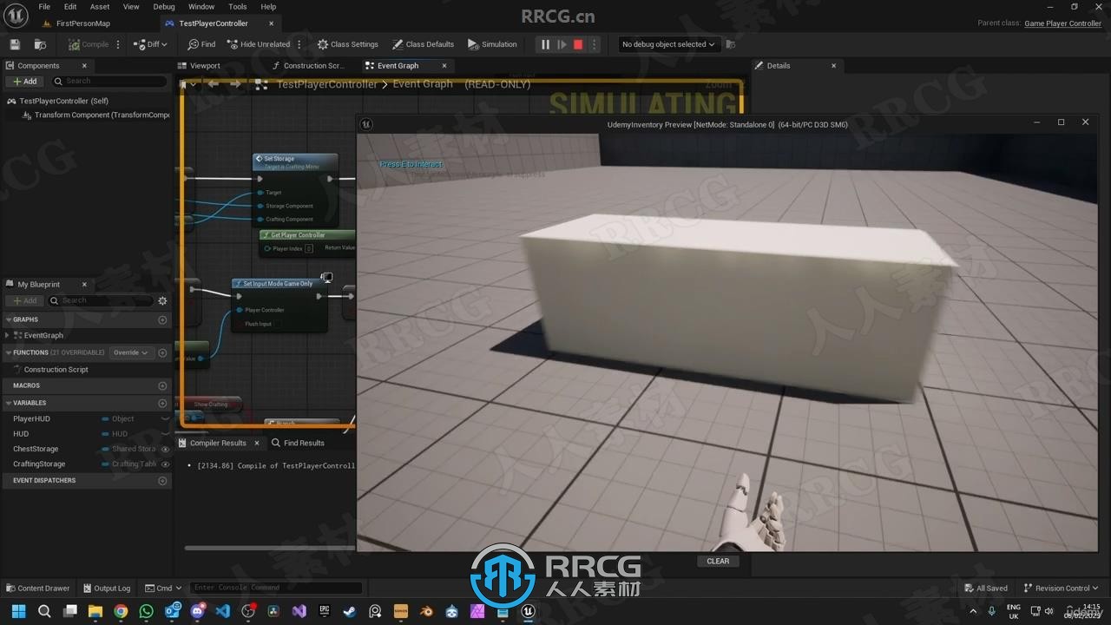
Task: Click the frame skip play icon
Action: [562, 44]
